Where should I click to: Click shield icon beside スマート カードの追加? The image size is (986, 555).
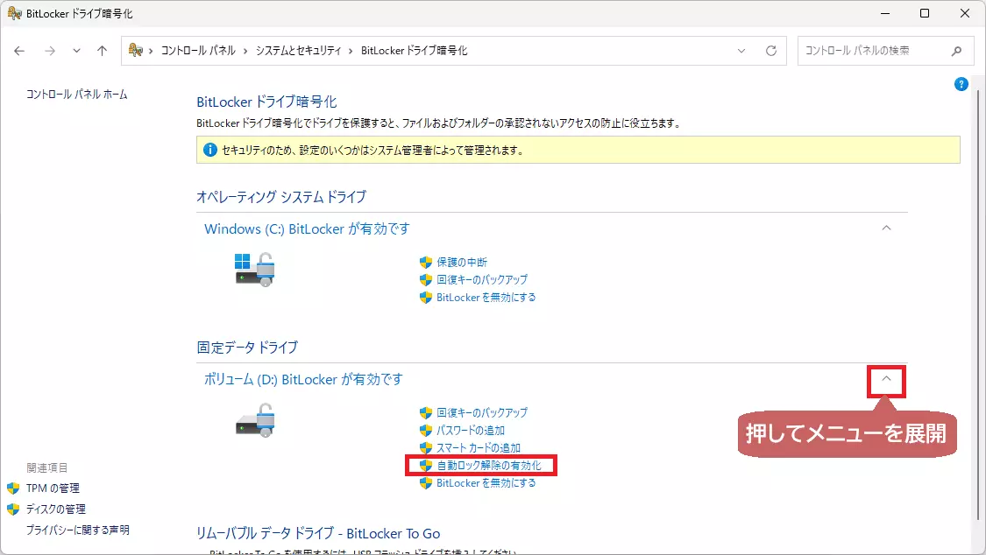pyautogui.click(x=426, y=448)
